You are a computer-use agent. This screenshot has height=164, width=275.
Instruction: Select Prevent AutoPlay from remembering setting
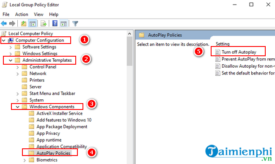(x=248, y=59)
